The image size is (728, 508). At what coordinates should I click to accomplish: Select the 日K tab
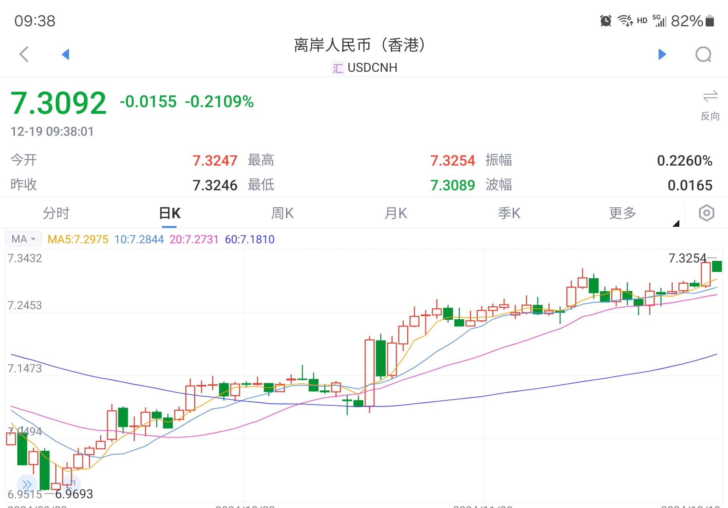pyautogui.click(x=169, y=213)
